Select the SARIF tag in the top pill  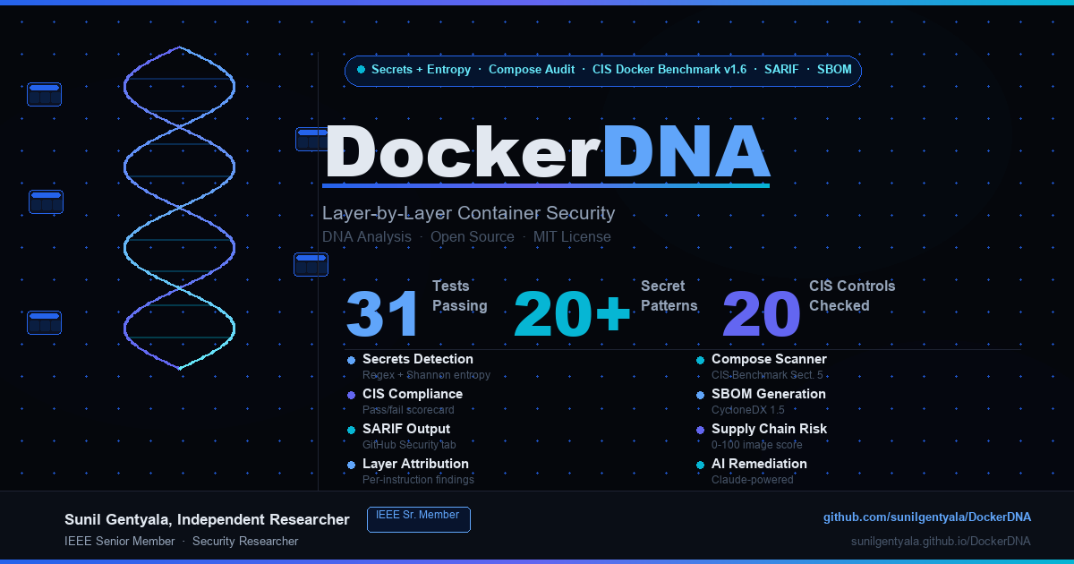pyautogui.click(x=781, y=70)
